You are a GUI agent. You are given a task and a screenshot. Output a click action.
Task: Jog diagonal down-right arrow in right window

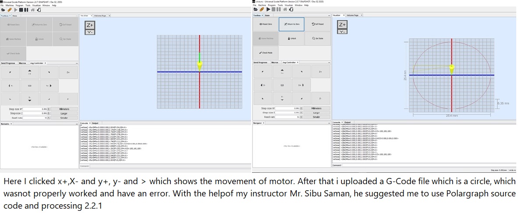(x=301, y=98)
